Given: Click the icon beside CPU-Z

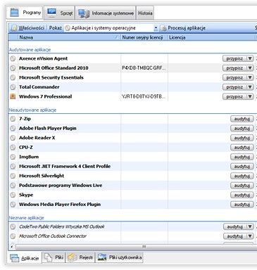Looking at the screenshot, I should tap(13, 147).
